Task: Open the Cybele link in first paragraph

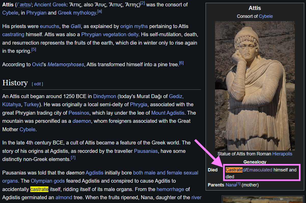Action: pos(10,13)
